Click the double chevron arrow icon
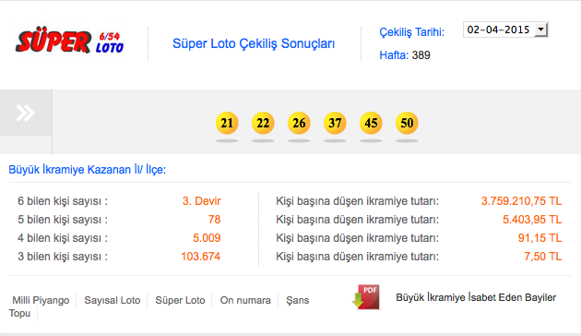 (x=26, y=113)
